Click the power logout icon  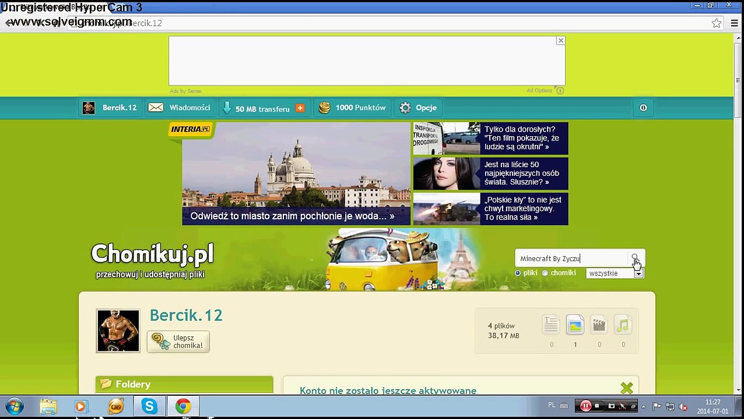pyautogui.click(x=643, y=108)
